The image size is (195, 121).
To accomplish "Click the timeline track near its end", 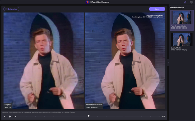I will 156,117.
